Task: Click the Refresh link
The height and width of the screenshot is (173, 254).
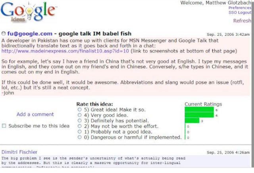Action: [x=242, y=21]
